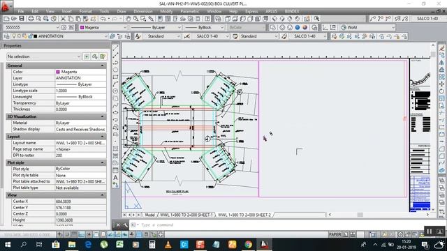Screen dimensions: 447x251
Task: Open the Dimension menu
Action: tap(143, 11)
